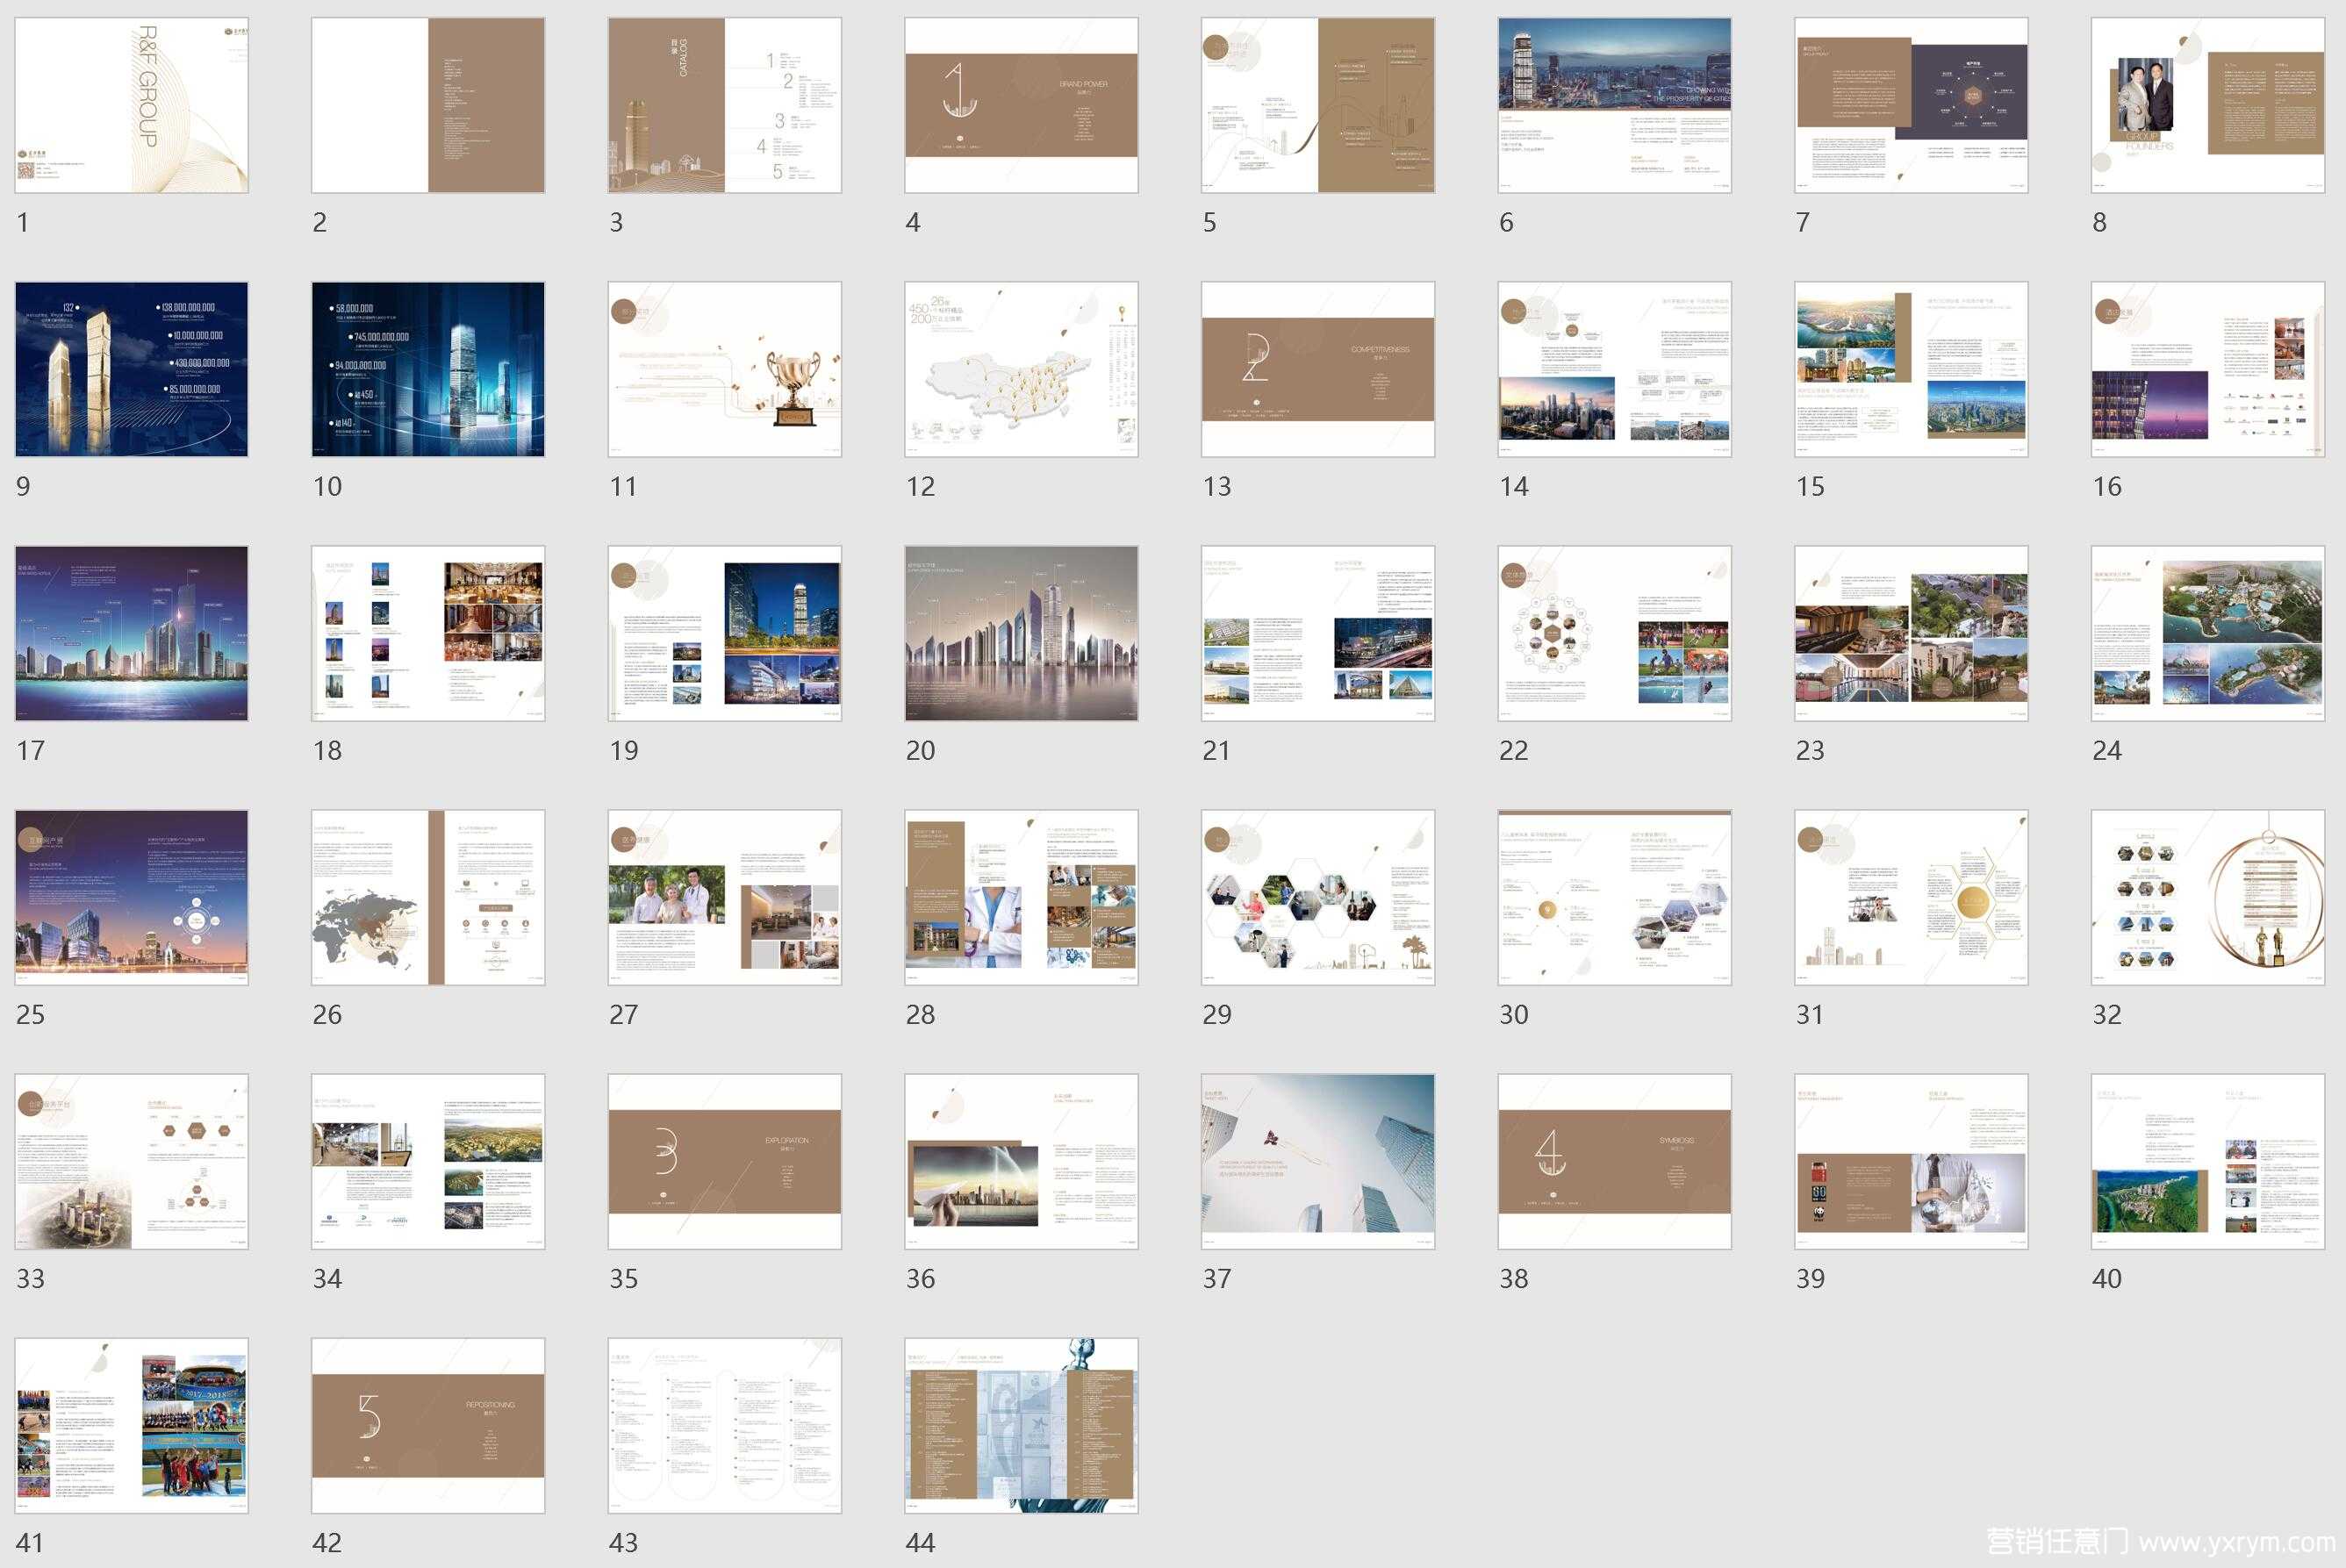Select slide 24 aerial resort island thumbnail

click(2207, 633)
